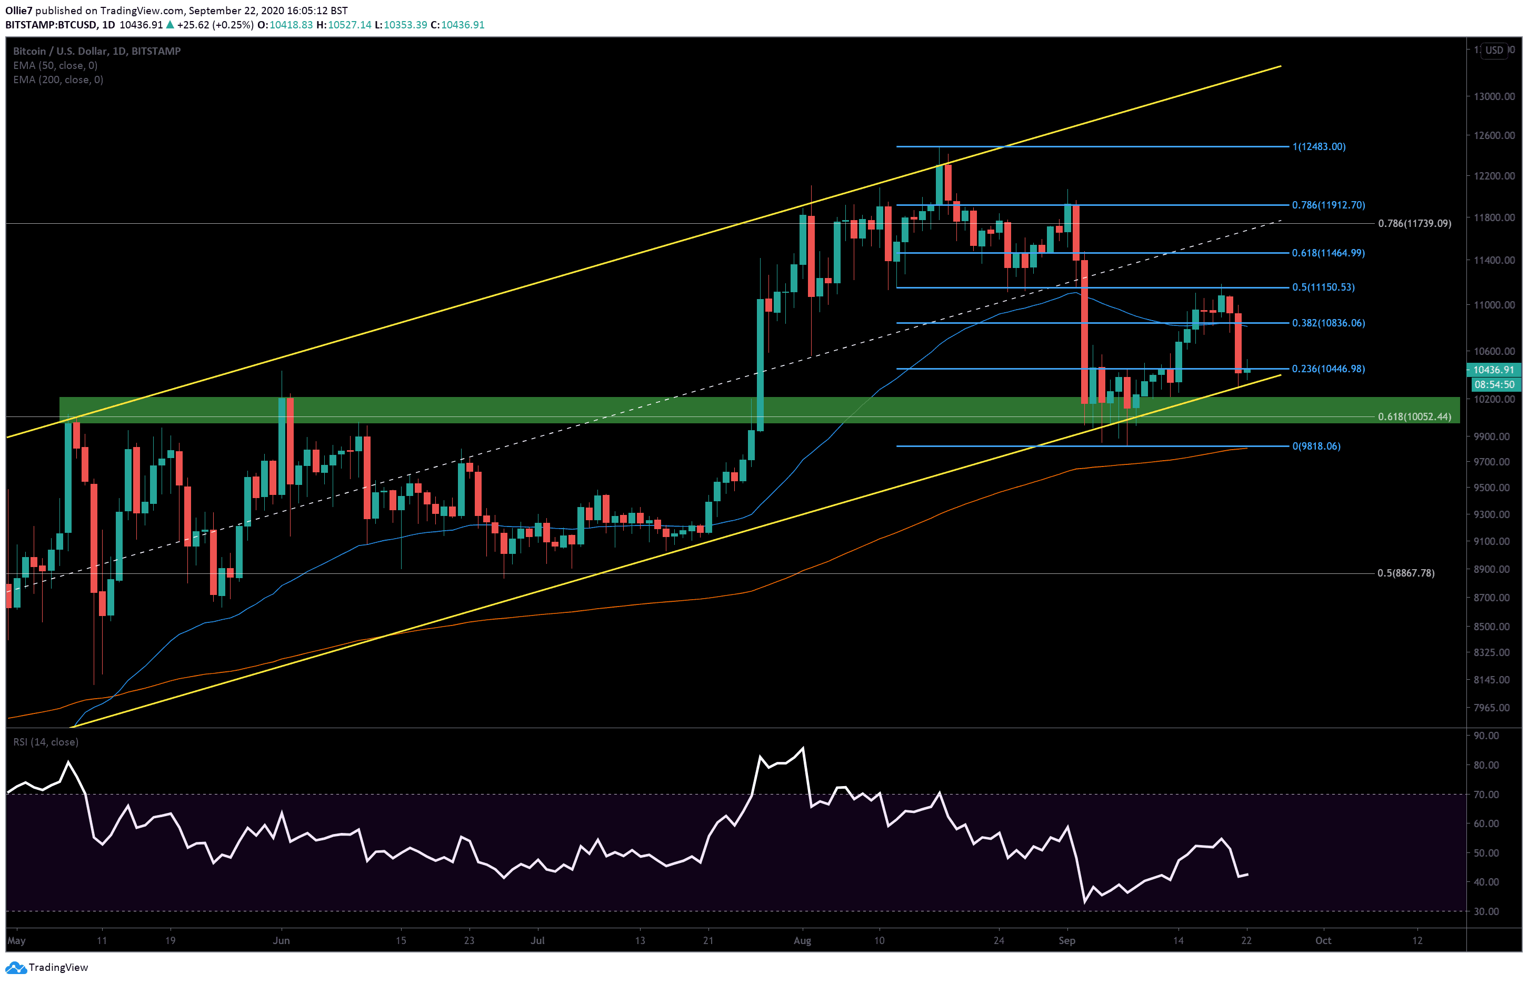Click the candle countdown timer 08:54:50

pyautogui.click(x=1495, y=385)
